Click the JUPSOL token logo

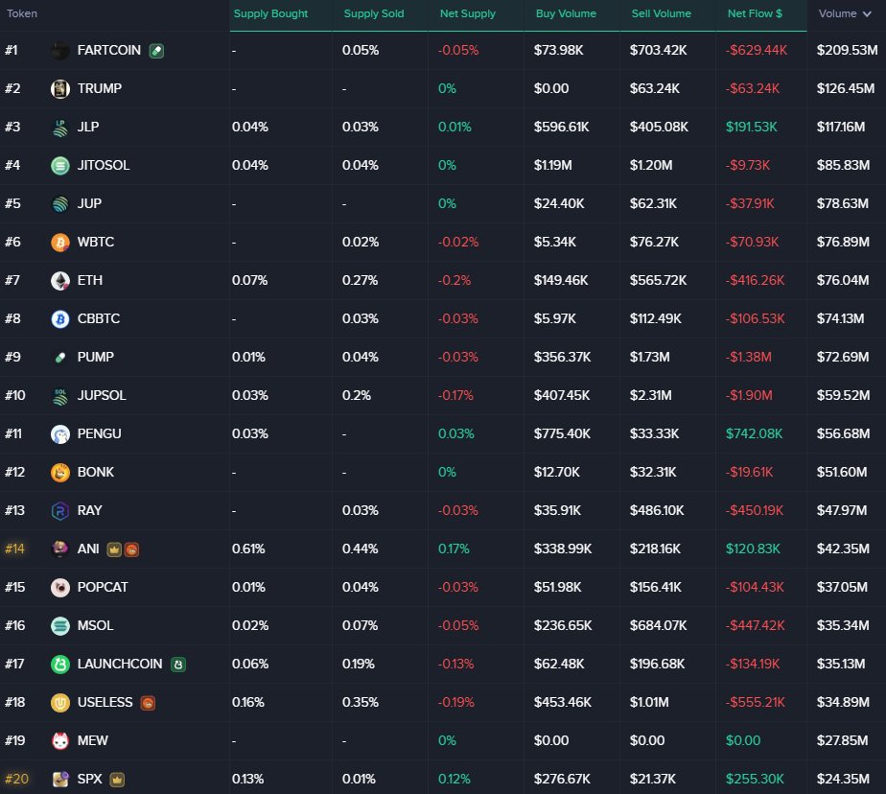[x=59, y=396]
